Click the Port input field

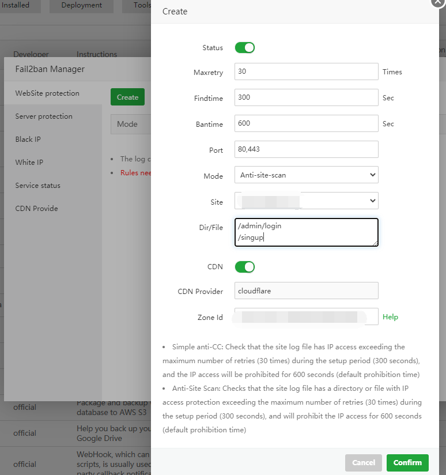[306, 149]
